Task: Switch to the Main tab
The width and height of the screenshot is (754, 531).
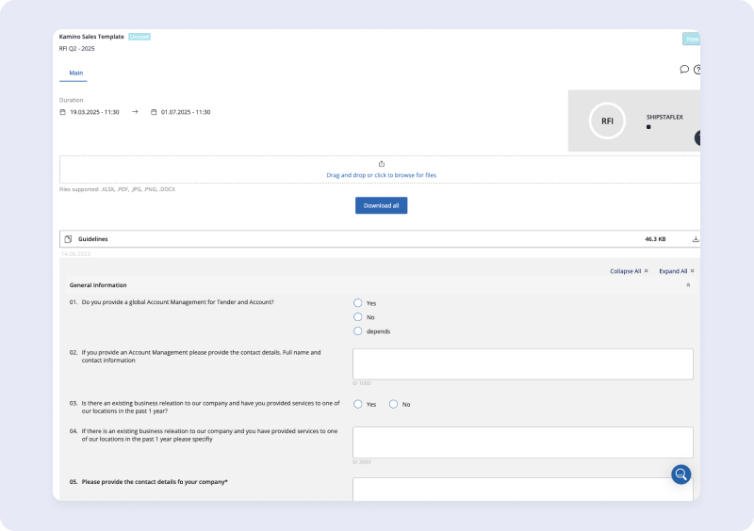Action: point(74,72)
